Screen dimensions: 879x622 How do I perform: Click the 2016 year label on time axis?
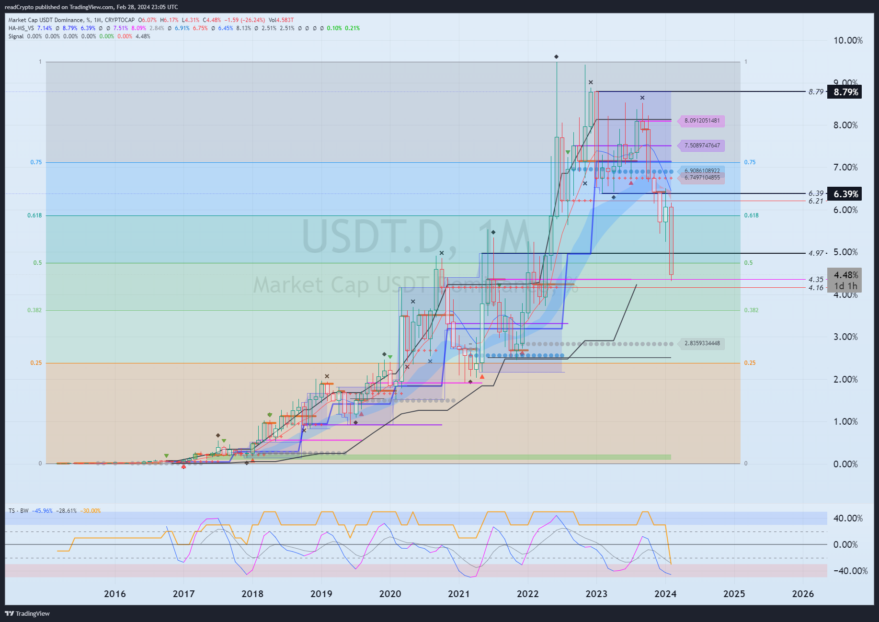pos(115,594)
